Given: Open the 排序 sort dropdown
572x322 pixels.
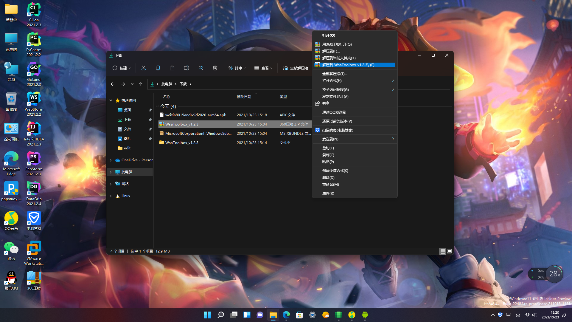Looking at the screenshot, I should (x=237, y=68).
